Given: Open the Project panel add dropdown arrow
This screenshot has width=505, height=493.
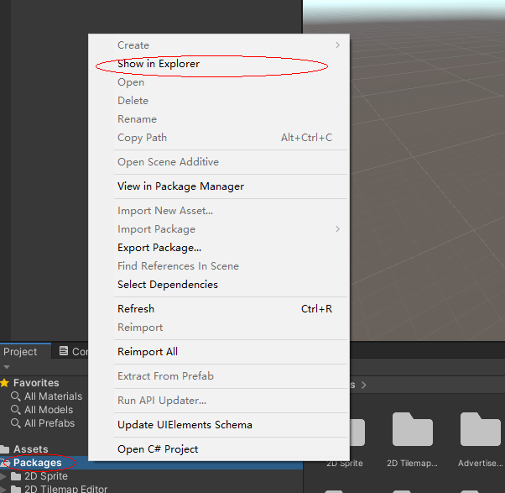Looking at the screenshot, I should point(7,367).
